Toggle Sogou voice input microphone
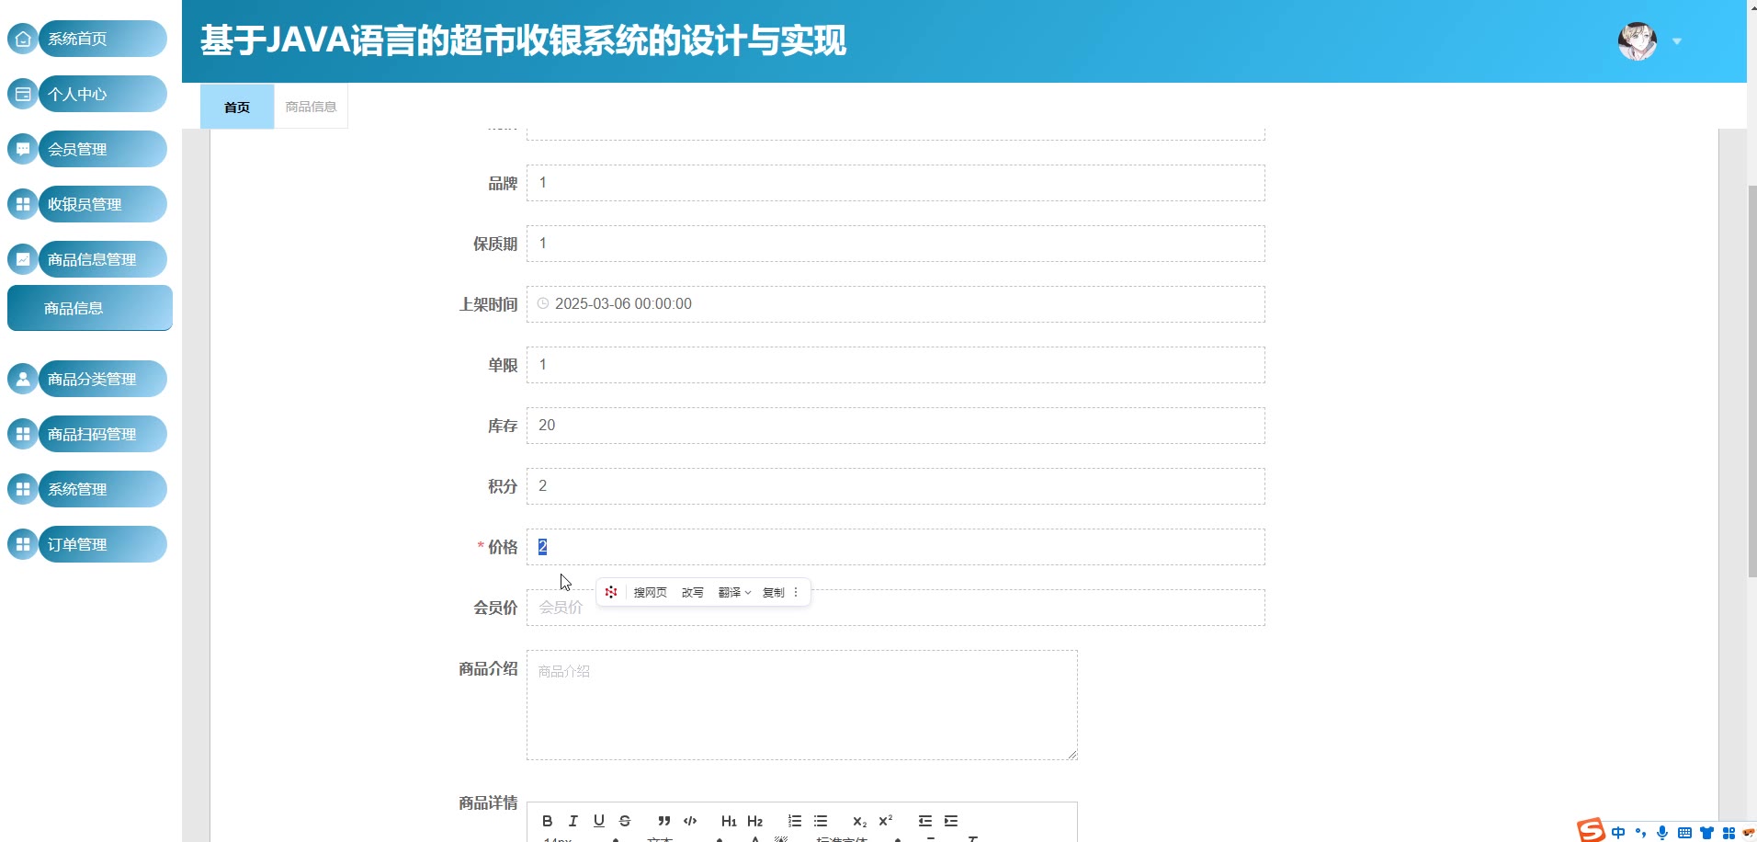The height and width of the screenshot is (842, 1757). click(x=1662, y=833)
